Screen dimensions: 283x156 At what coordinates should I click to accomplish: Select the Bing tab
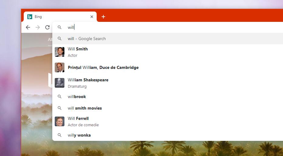60,17
